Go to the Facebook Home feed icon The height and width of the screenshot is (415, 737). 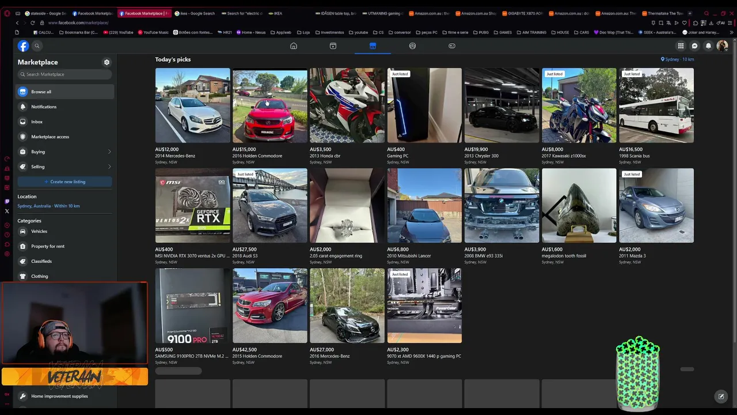[294, 46]
